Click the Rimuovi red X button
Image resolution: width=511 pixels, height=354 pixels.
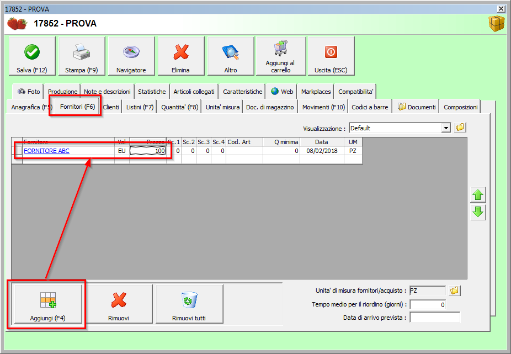(119, 304)
